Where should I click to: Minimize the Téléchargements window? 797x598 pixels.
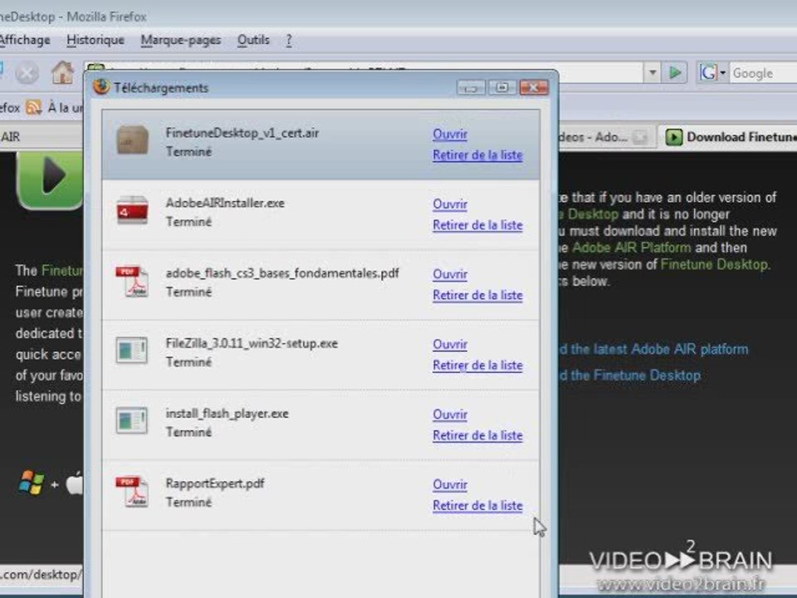click(x=471, y=87)
